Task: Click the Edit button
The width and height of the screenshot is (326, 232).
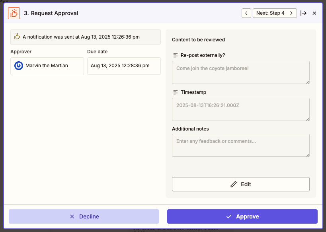Action: (240, 184)
